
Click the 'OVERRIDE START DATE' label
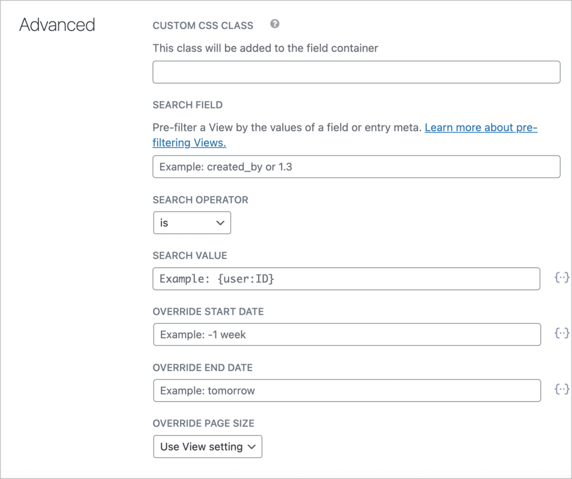click(x=208, y=312)
